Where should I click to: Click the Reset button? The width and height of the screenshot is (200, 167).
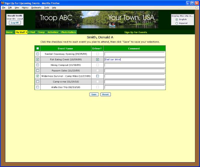coord(105,95)
